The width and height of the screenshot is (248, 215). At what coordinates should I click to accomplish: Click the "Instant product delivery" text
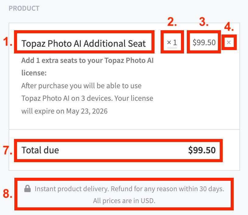(71, 189)
